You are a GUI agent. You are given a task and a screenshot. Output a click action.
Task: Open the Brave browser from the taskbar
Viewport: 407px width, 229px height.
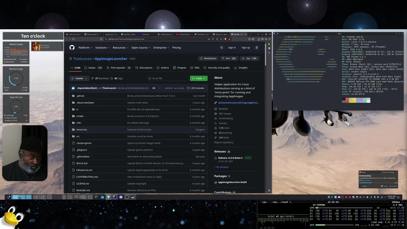pos(108,197)
